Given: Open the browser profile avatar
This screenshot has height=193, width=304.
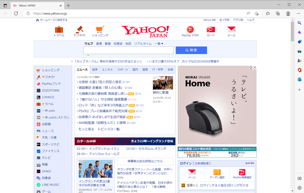Looking at the screenshot, I should point(288,13).
